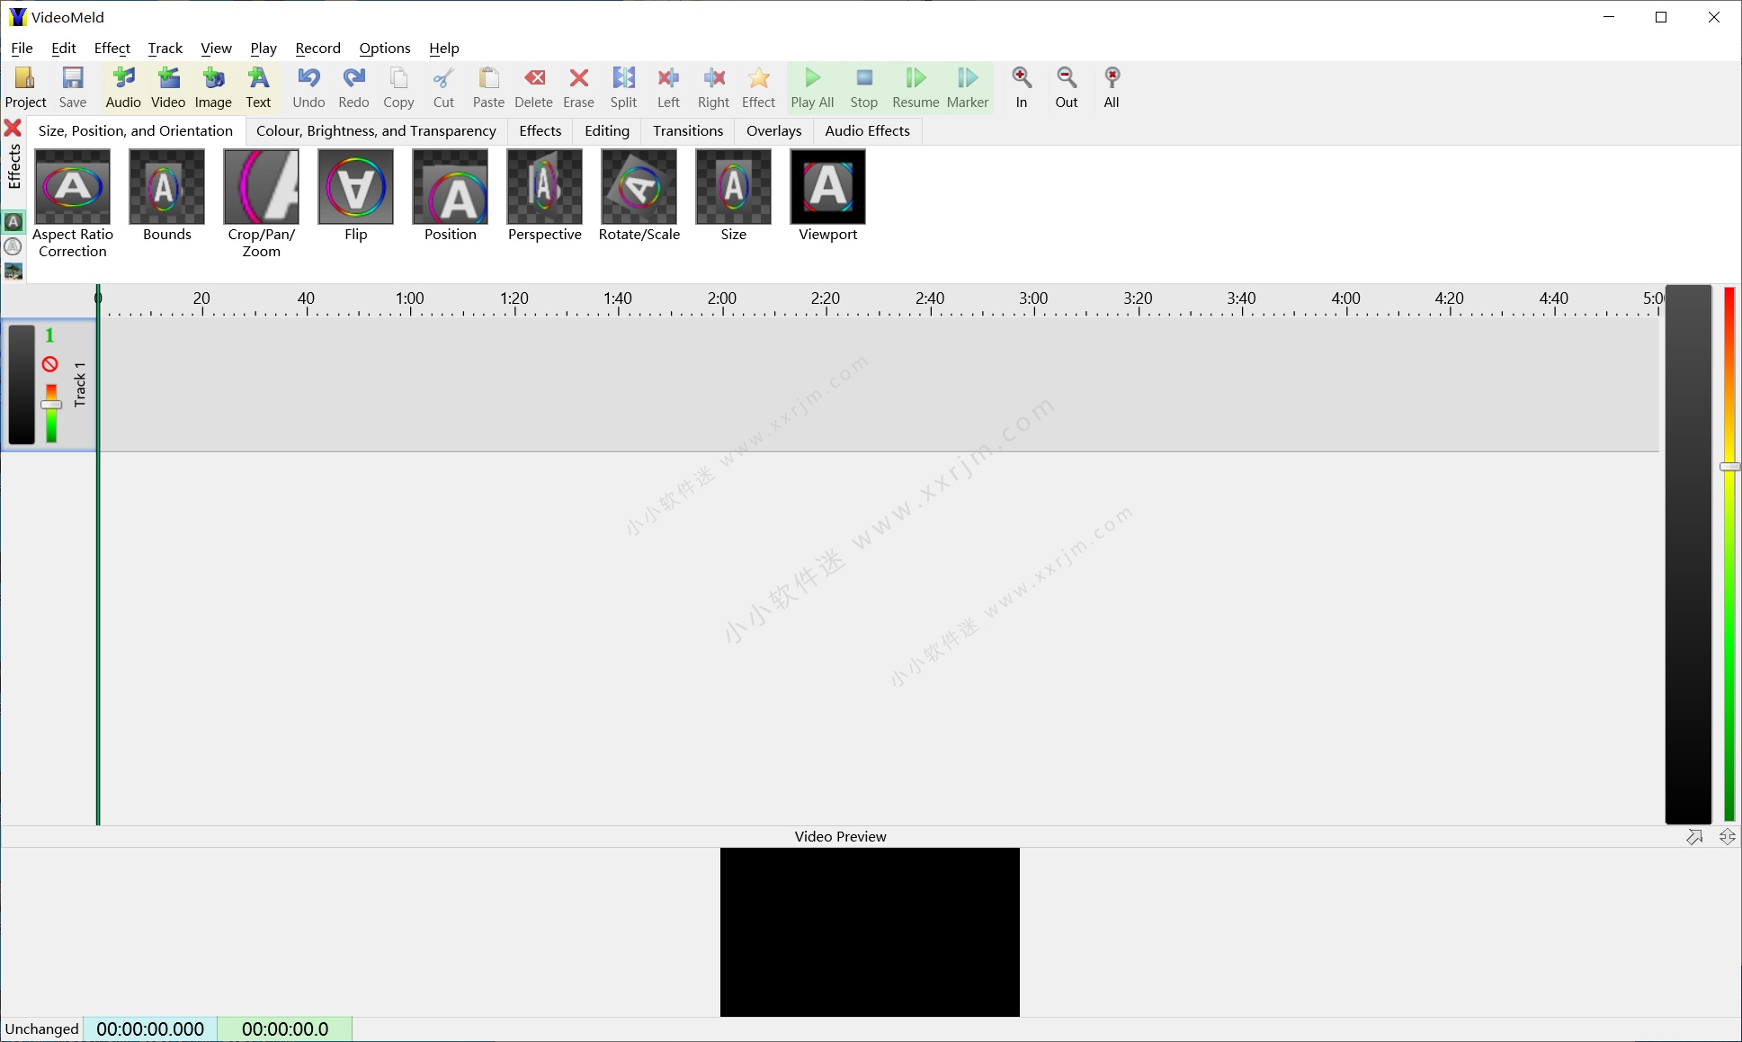The height and width of the screenshot is (1042, 1742).
Task: Switch to the Transitions tab
Action: tap(687, 130)
